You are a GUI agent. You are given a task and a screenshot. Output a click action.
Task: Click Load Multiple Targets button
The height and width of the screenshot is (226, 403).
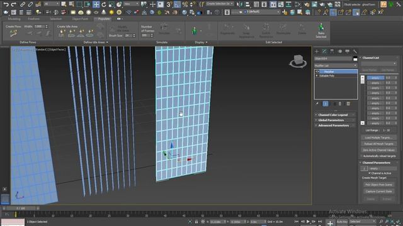coord(379,137)
